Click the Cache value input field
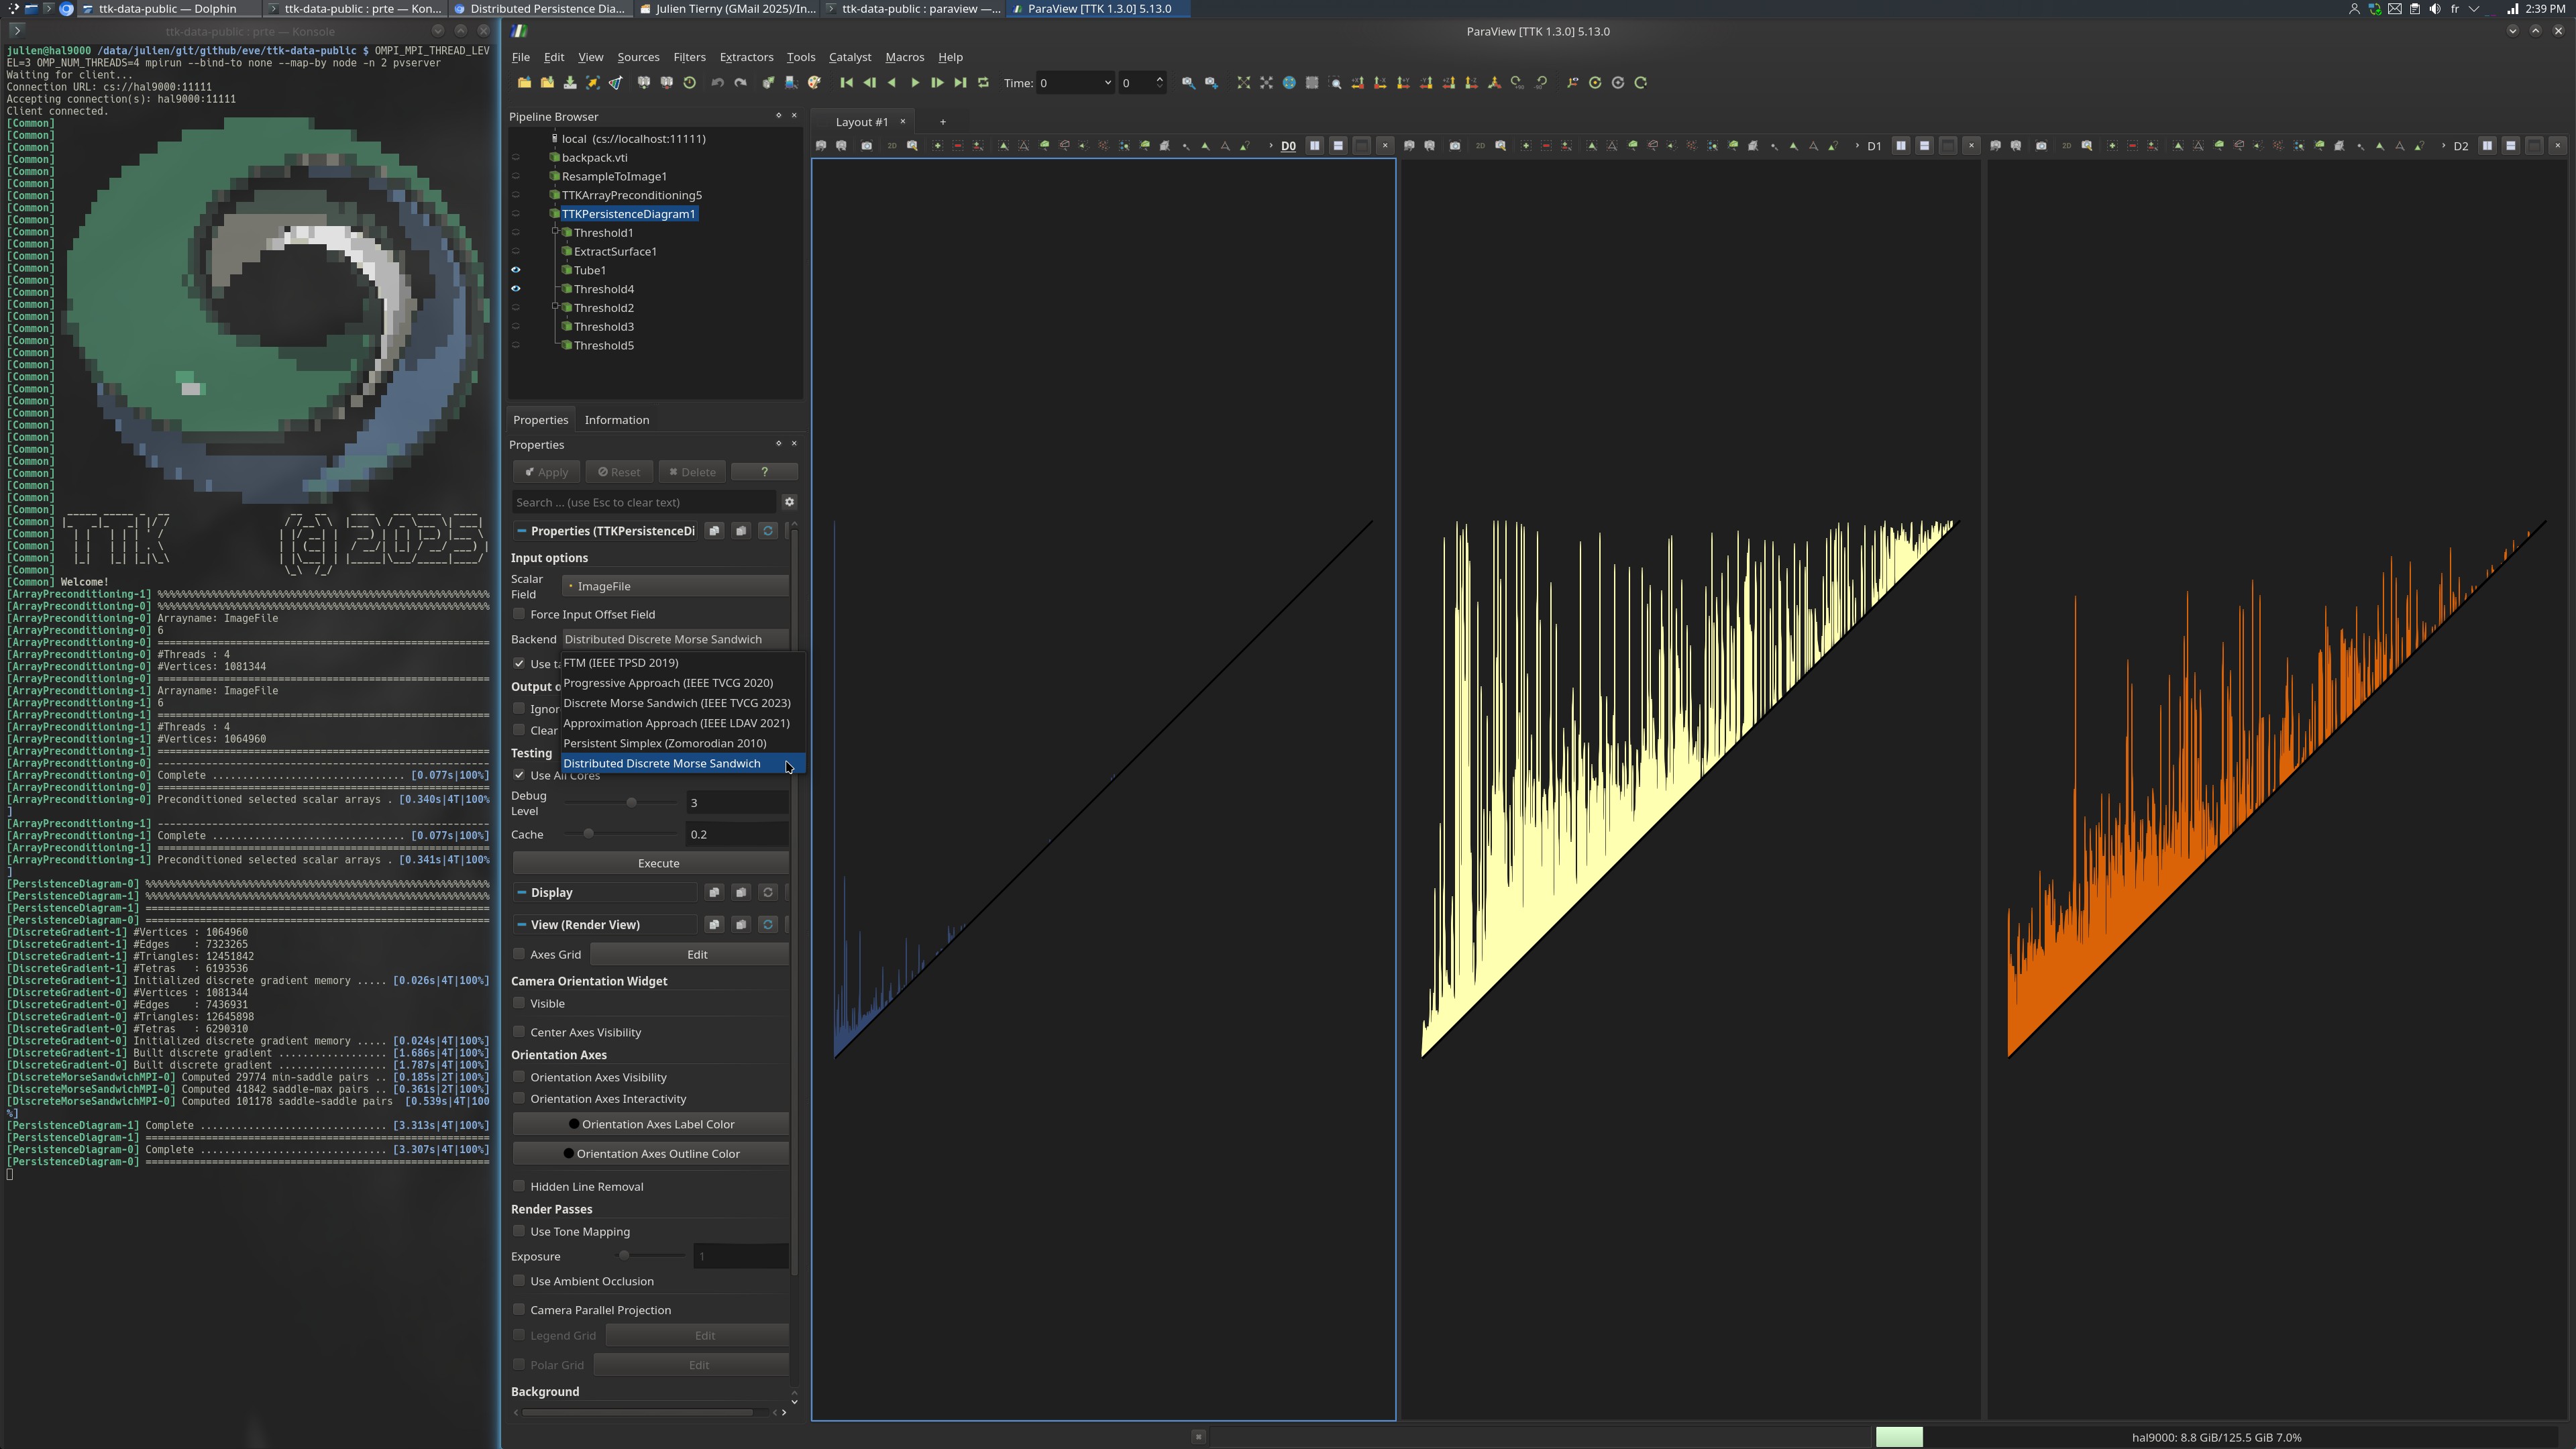This screenshot has width=2576, height=1449. [737, 834]
